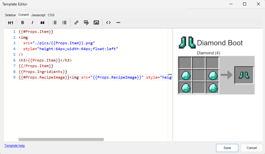Insert a bulleted list
The image size is (265, 154).
point(64,23)
